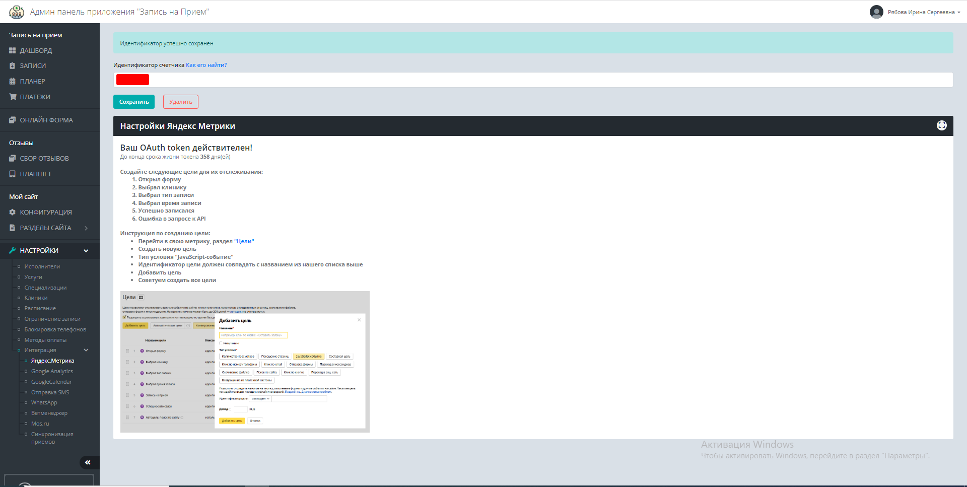The height and width of the screenshot is (487, 967).
Task: Click the Записи clipboard icon
Action: 13,66
